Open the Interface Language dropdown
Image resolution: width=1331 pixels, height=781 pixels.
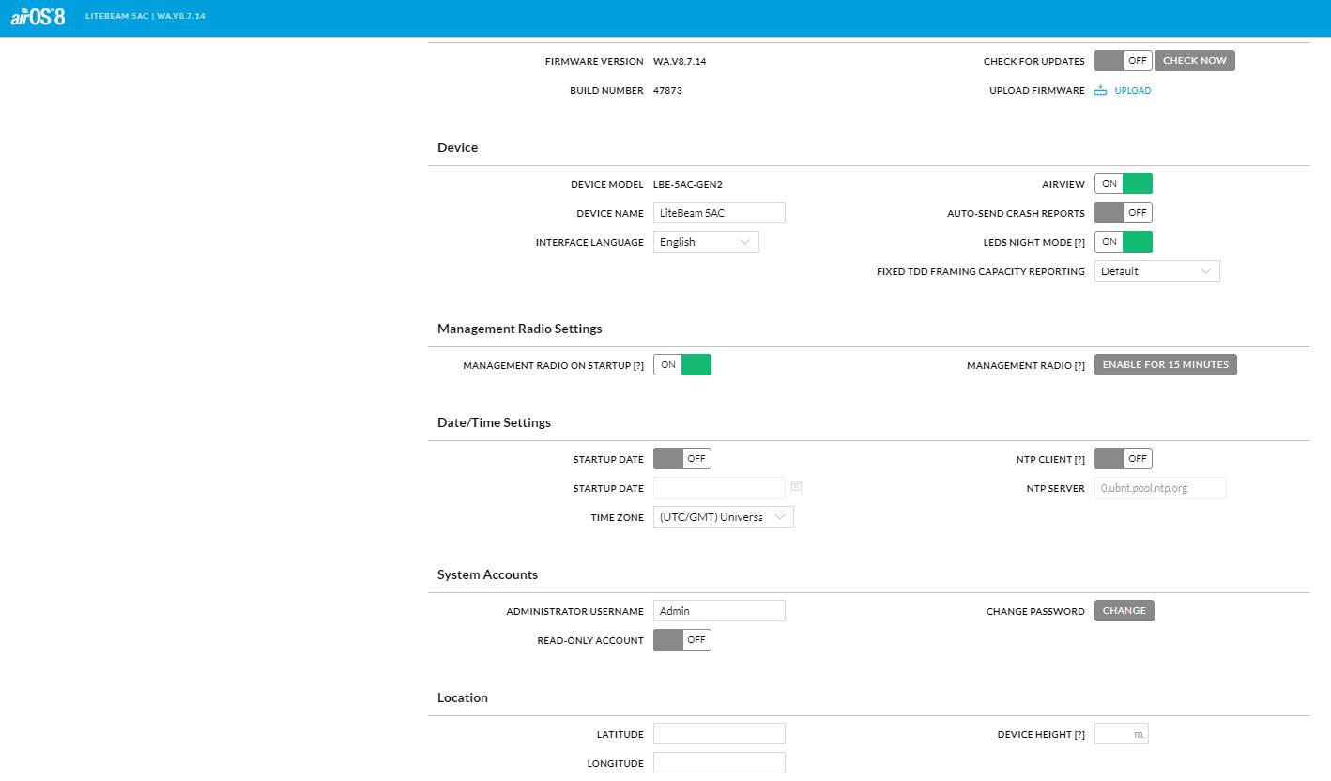(706, 242)
